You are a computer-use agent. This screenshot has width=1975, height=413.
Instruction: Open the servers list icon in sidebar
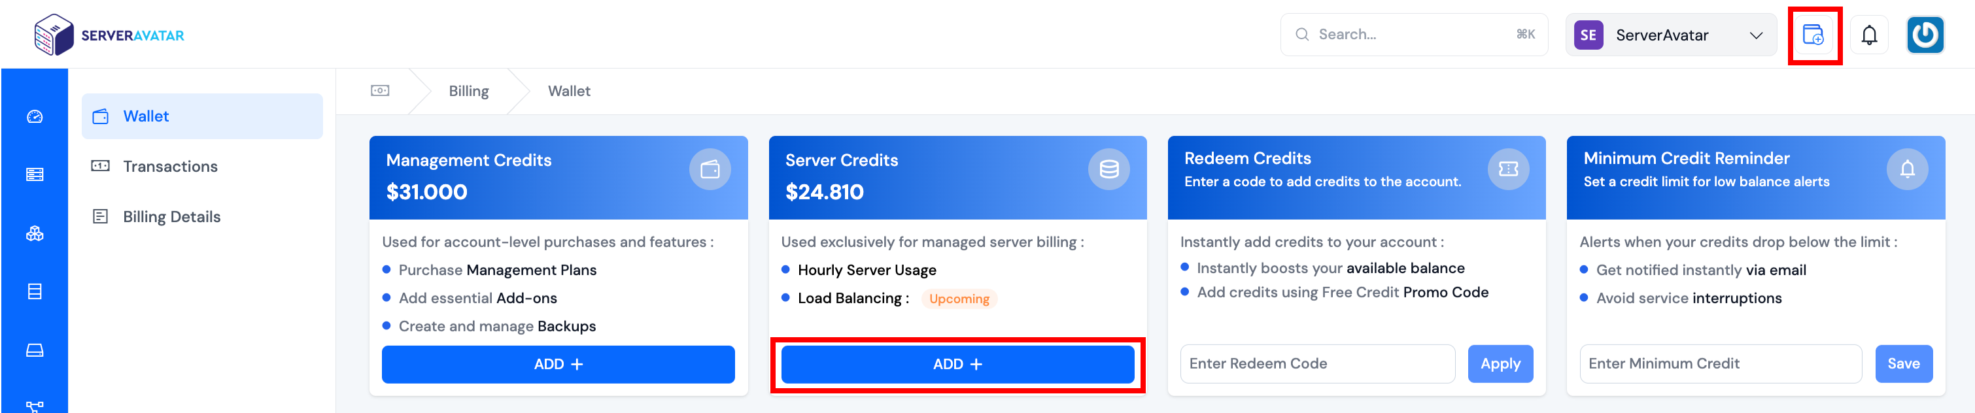[35, 174]
